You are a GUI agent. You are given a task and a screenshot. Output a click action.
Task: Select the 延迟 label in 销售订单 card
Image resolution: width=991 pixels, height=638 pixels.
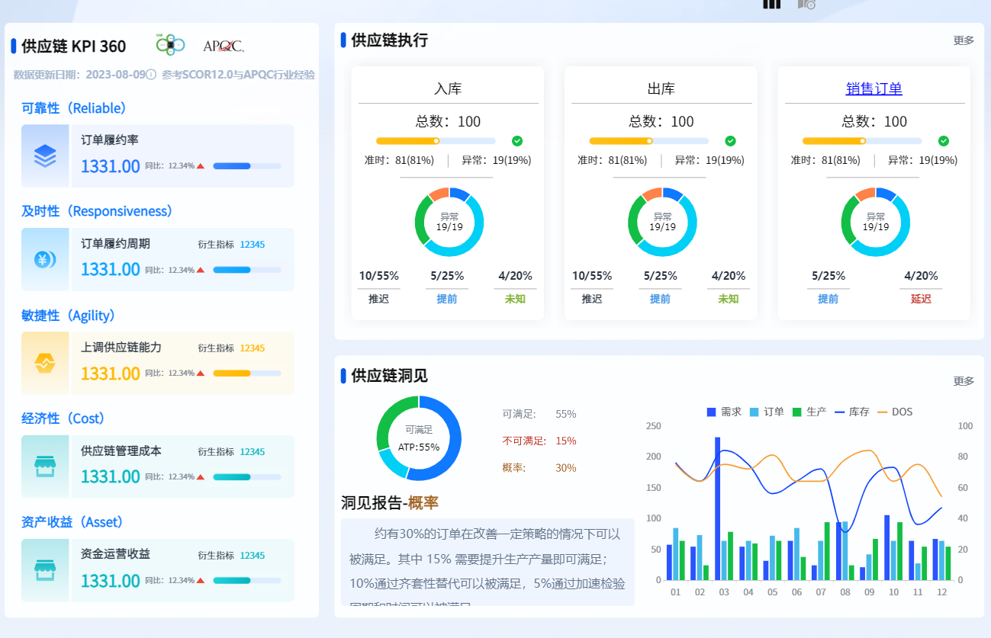coord(921,299)
